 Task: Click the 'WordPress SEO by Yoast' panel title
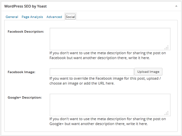[x=25, y=6]
